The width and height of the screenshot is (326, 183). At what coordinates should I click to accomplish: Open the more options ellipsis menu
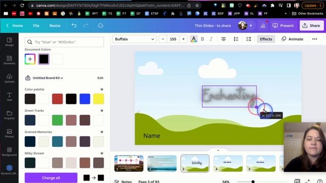[x=315, y=39]
